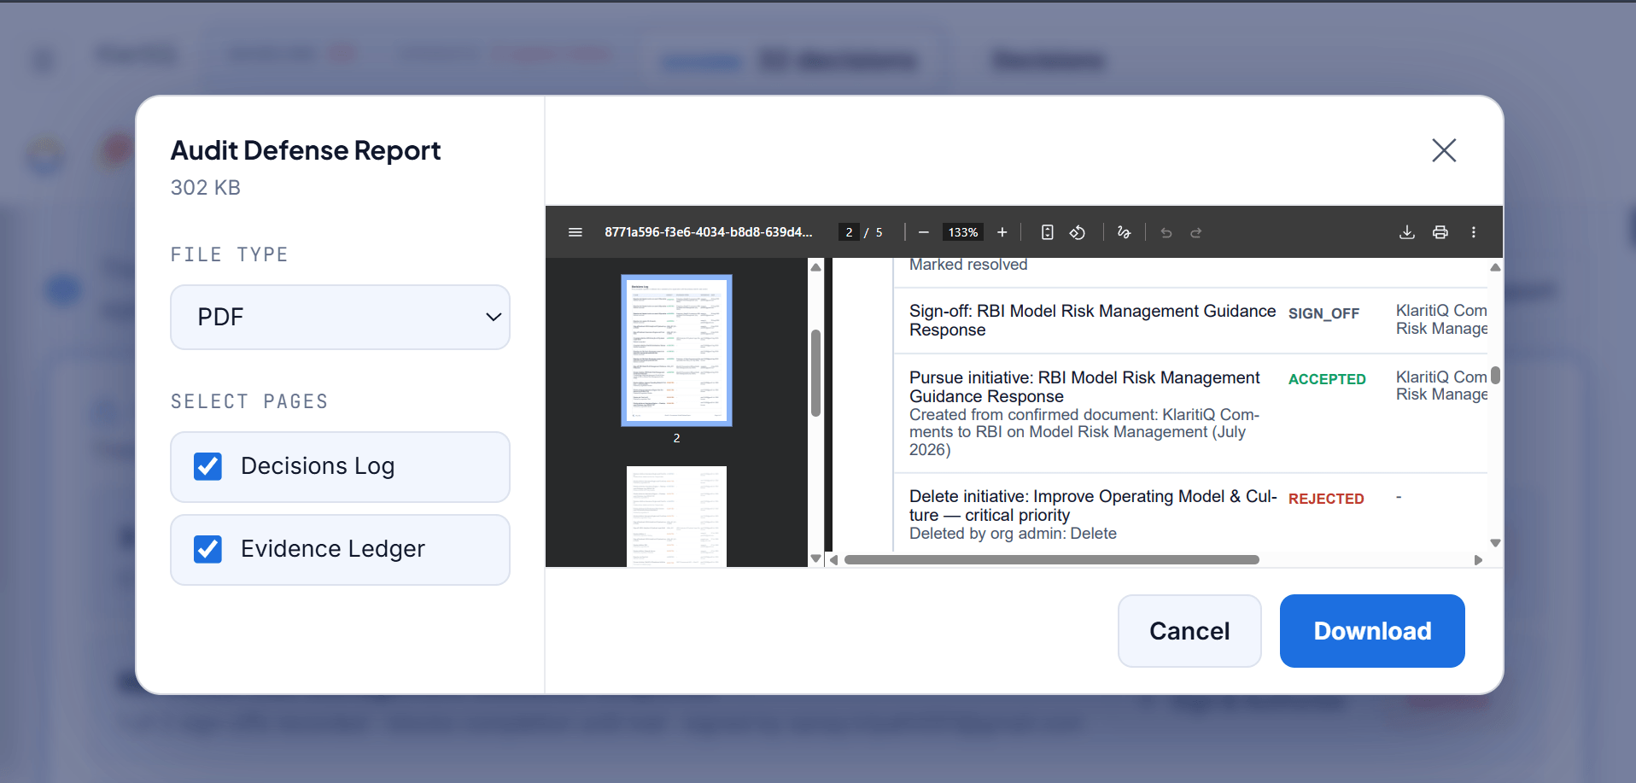
Task: Click the thumbnail panel vertical scrollbar
Action: point(815,373)
